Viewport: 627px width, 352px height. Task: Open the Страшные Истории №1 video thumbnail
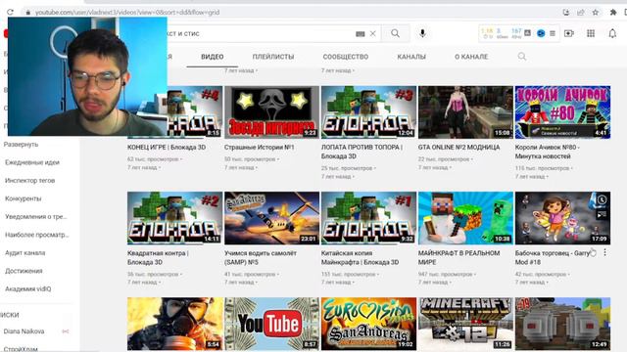pos(272,112)
